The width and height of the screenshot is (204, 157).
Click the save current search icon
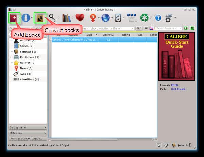192,28
